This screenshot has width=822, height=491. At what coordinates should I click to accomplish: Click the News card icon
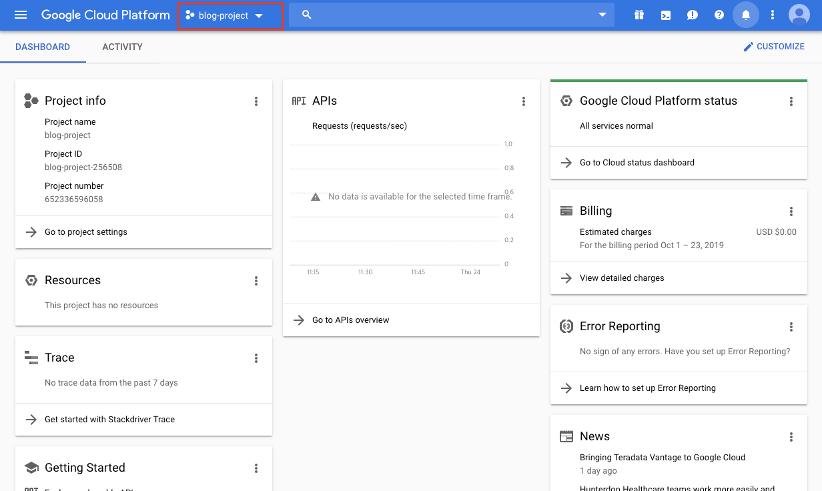[566, 436]
